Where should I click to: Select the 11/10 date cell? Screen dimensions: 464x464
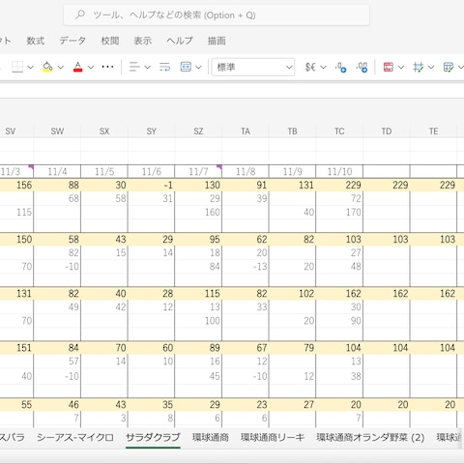pos(339,171)
